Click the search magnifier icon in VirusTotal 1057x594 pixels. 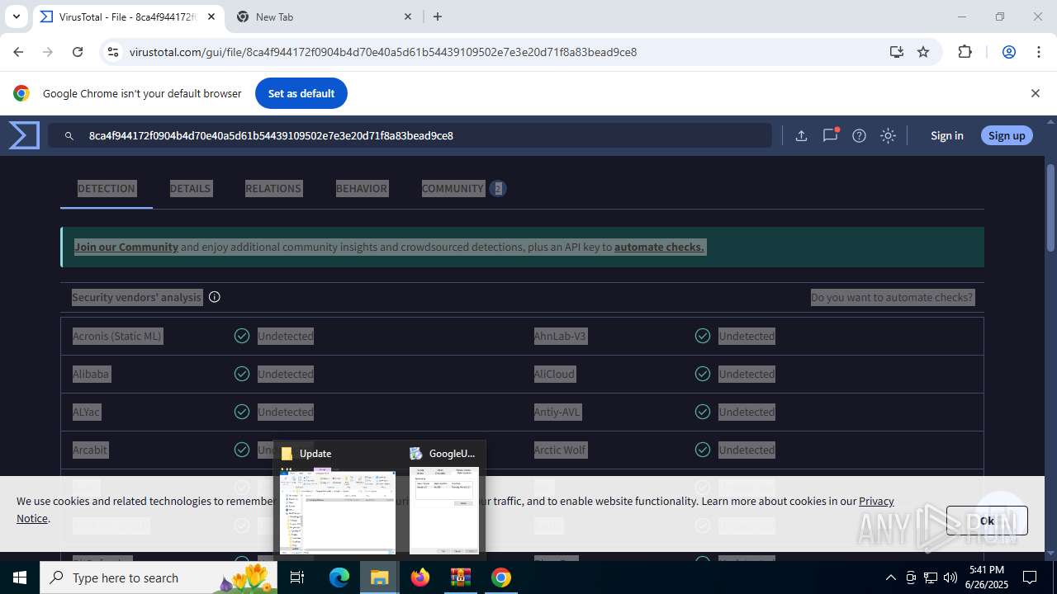coord(69,136)
